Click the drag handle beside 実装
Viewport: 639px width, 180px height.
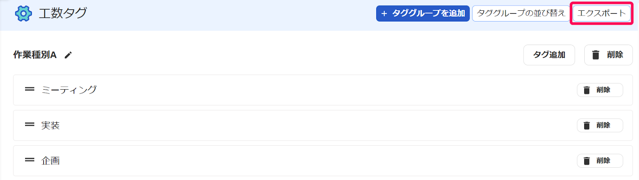click(30, 125)
